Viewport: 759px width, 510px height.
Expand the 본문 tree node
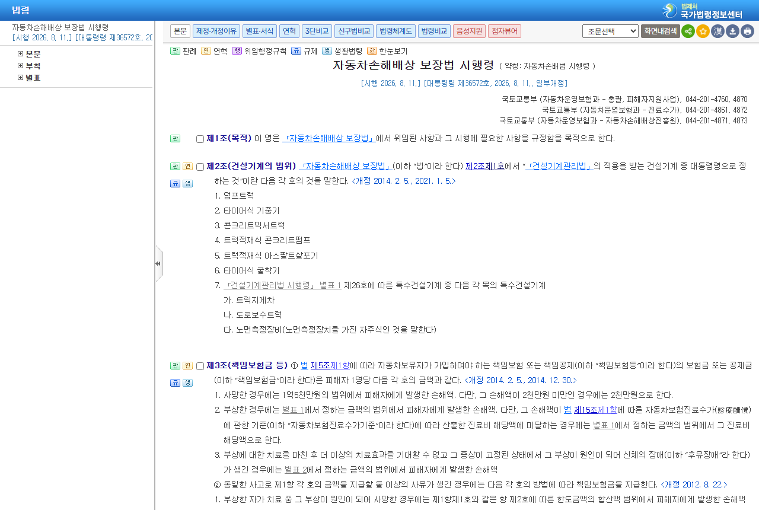20,54
